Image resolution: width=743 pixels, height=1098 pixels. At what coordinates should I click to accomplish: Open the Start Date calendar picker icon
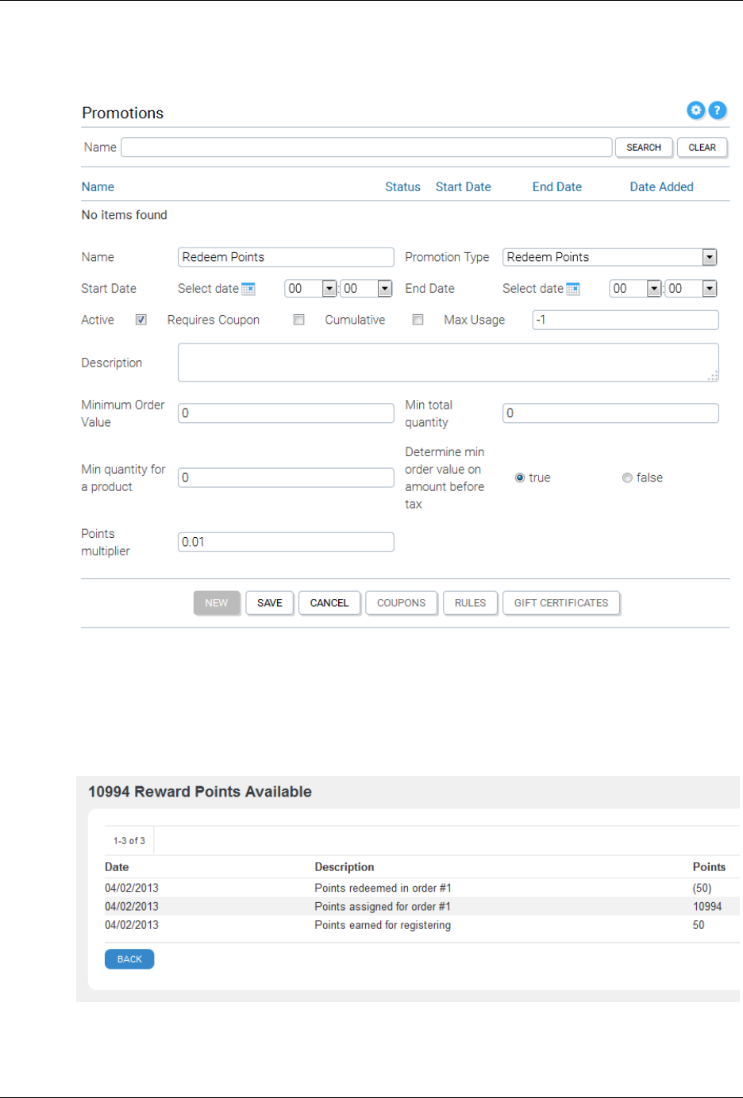[248, 289]
